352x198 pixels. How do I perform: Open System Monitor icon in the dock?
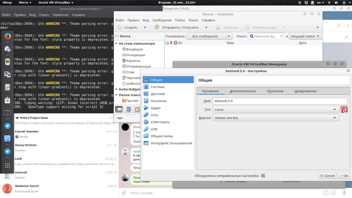pos(7,138)
